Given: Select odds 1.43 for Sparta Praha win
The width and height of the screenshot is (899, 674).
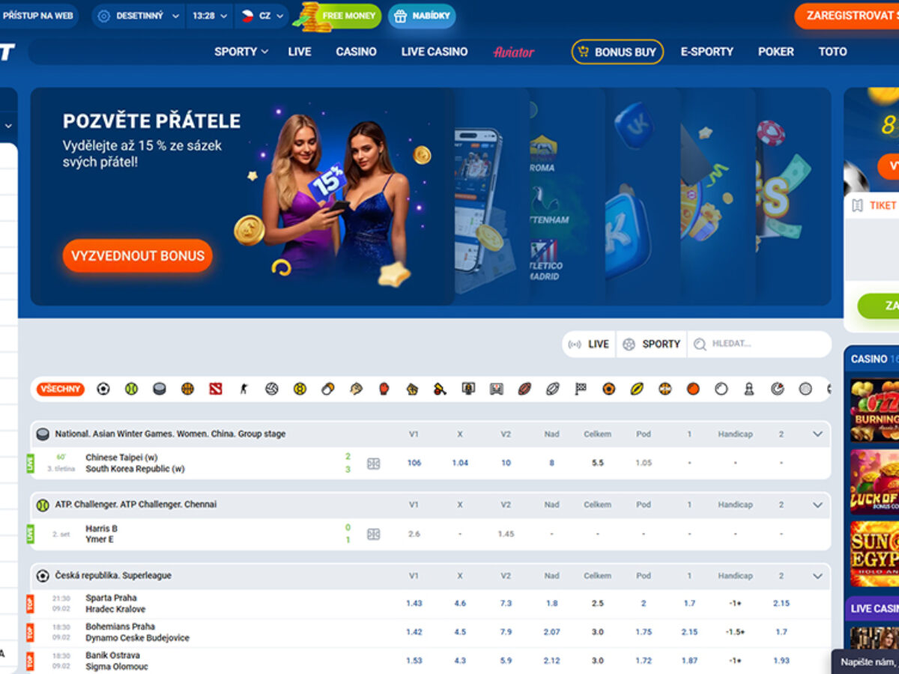Looking at the screenshot, I should (x=414, y=602).
